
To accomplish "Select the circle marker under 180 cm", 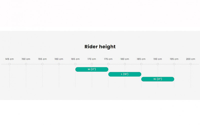I will point(125,64).
